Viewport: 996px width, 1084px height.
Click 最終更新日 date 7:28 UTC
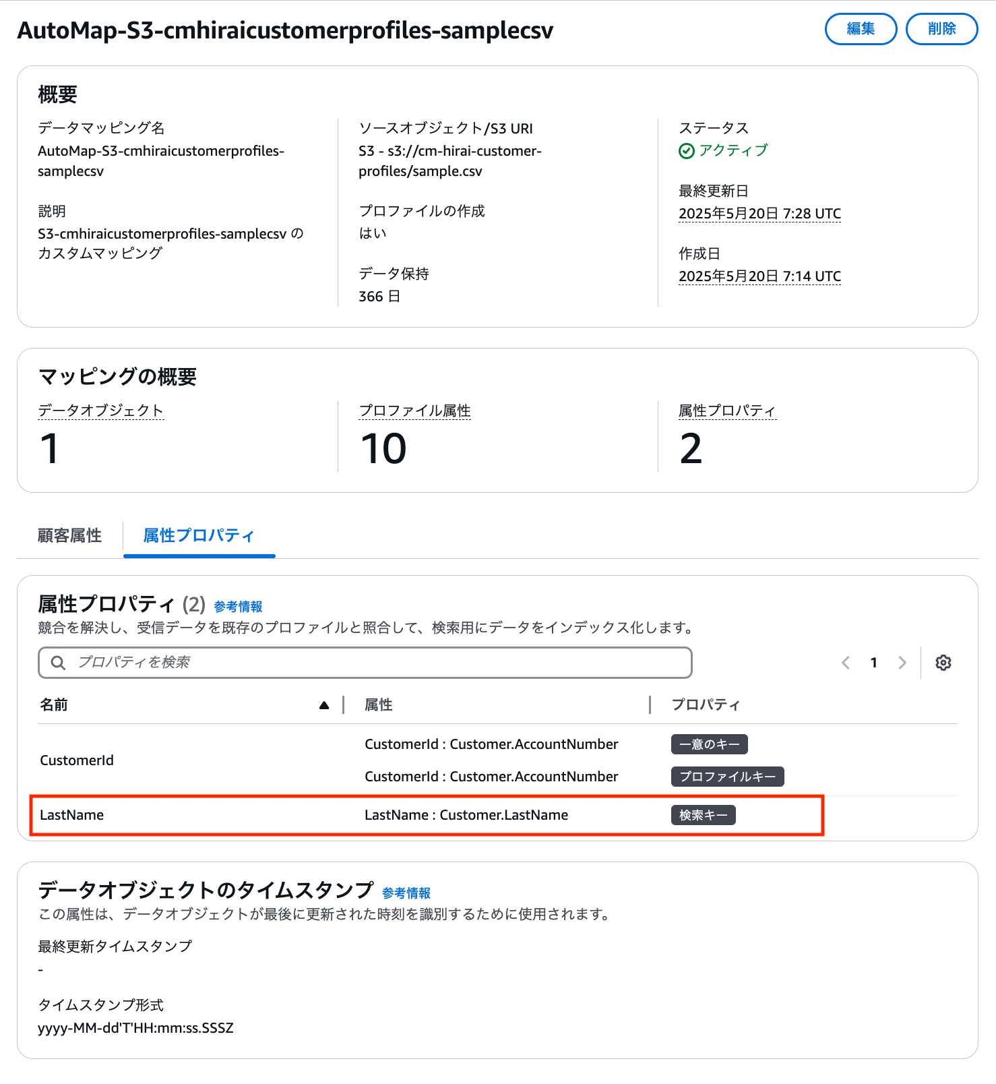tap(759, 214)
